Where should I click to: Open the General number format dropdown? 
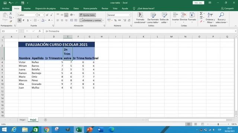coord(130,15)
